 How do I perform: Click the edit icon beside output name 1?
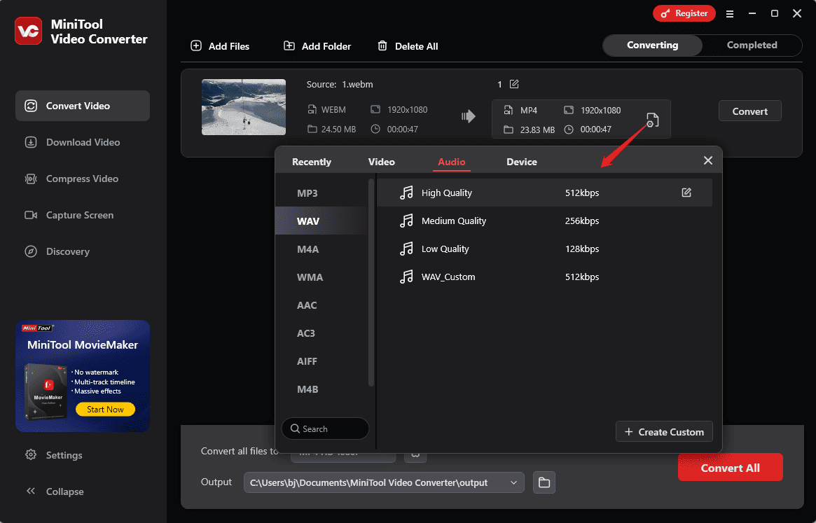click(x=514, y=84)
